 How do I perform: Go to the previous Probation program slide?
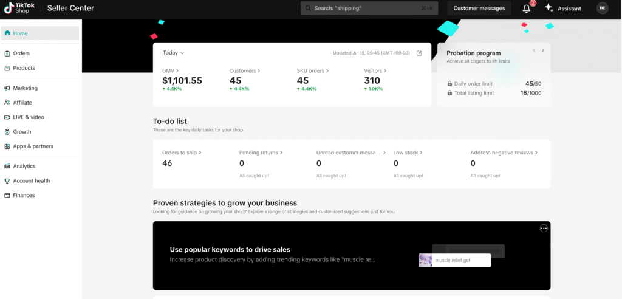[x=533, y=50]
